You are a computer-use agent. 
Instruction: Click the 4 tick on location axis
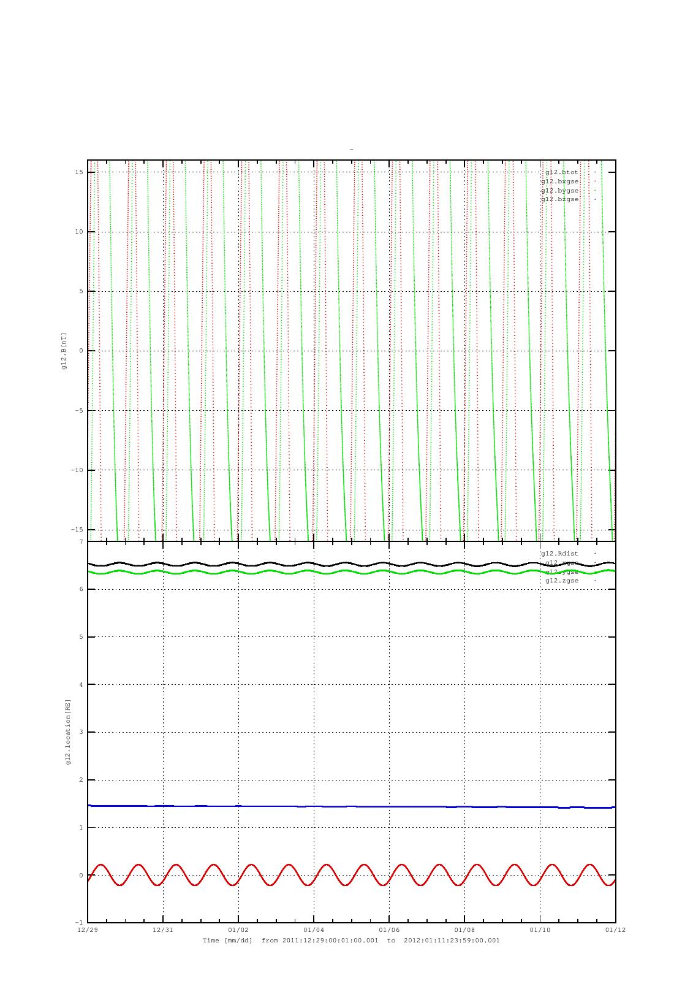coord(81,685)
